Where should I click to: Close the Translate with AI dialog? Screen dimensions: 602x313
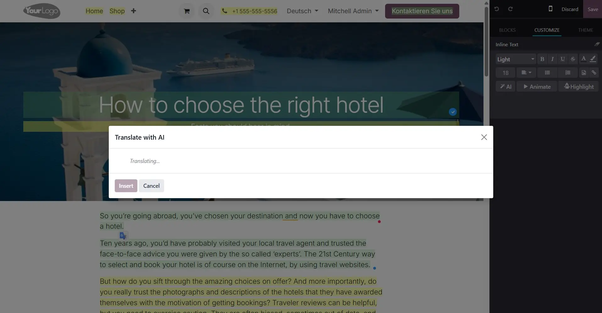pyautogui.click(x=484, y=137)
